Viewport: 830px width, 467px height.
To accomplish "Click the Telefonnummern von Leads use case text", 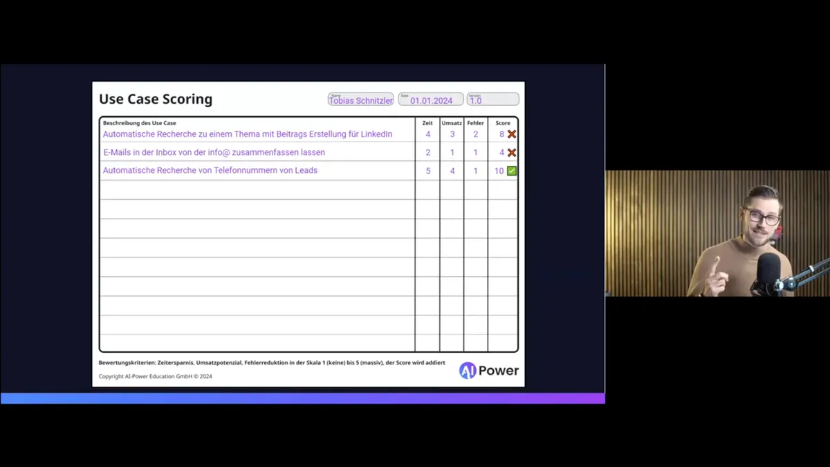I will pyautogui.click(x=210, y=170).
